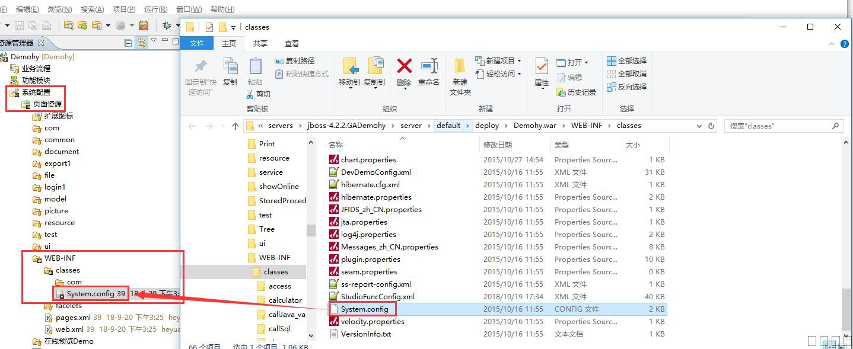Open the address bar history dropdown
The image size is (853, 349).
coord(698,126)
